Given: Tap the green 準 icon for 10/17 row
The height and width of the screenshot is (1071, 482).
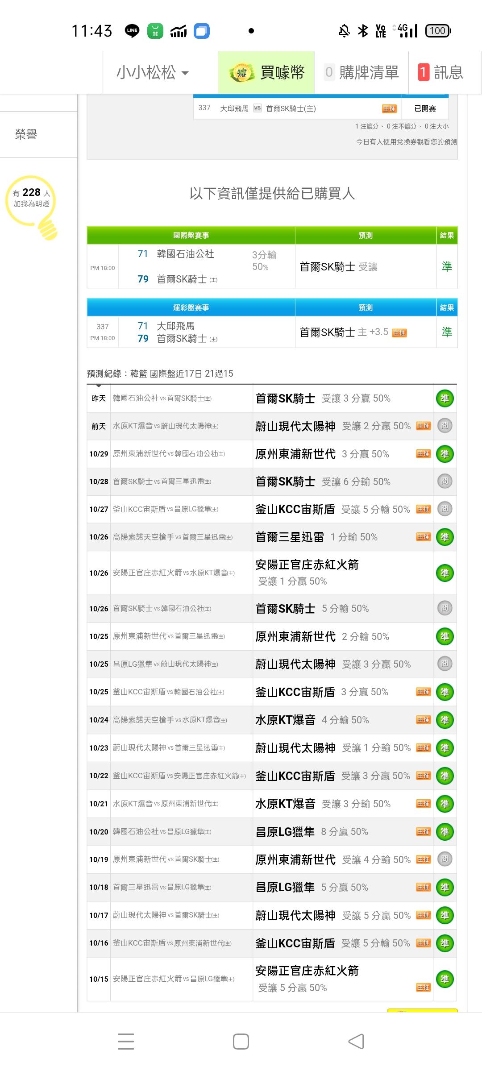Looking at the screenshot, I should pos(445,915).
